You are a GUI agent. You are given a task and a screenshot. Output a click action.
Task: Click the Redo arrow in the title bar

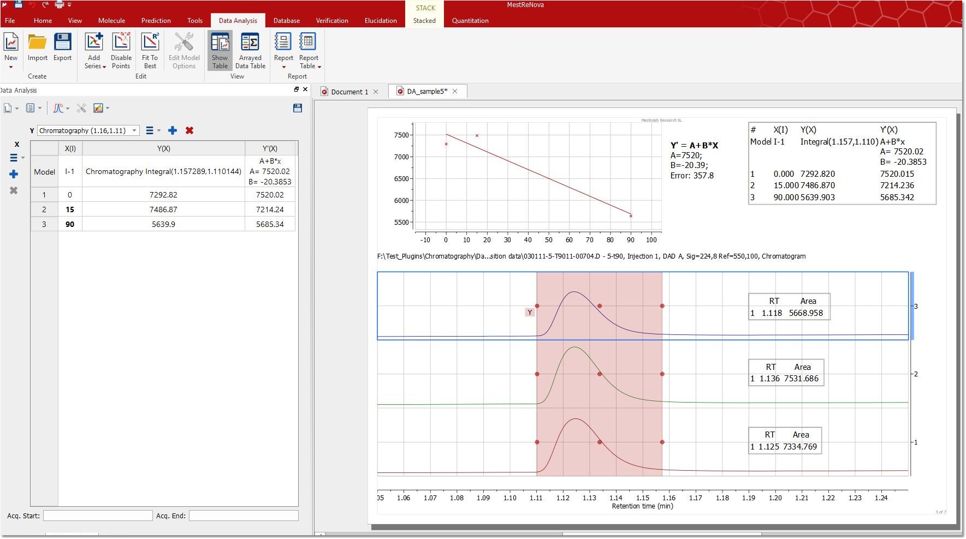(45, 4)
